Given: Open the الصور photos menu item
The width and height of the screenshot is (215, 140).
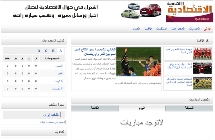Looking at the screenshot, I should point(136,29).
